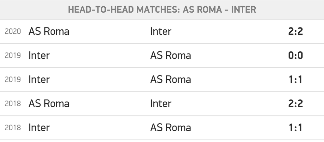The width and height of the screenshot is (324, 142).
Task: Open the 1:1 score from 2018
Action: [296, 127]
